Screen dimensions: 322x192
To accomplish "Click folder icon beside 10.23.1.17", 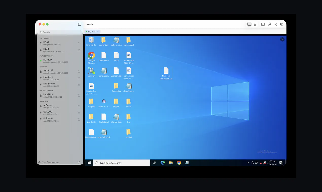I will [x=79, y=71].
